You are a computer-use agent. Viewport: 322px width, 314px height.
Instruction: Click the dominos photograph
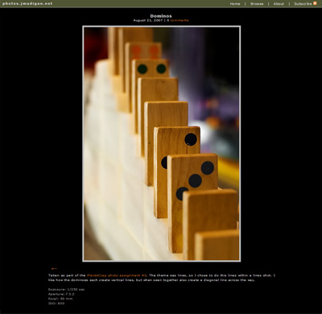pos(162,143)
